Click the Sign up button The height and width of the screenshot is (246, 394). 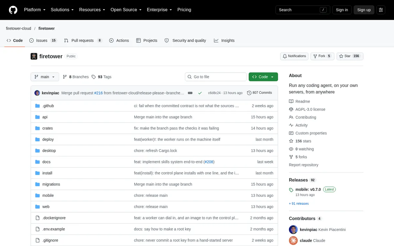tap(364, 10)
